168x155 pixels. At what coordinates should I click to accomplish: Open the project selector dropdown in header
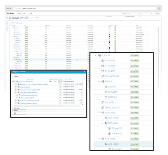(129, 13)
